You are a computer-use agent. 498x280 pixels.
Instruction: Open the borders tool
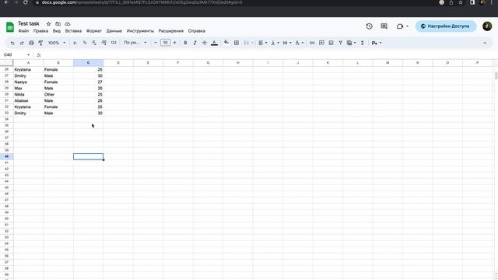coord(237,43)
